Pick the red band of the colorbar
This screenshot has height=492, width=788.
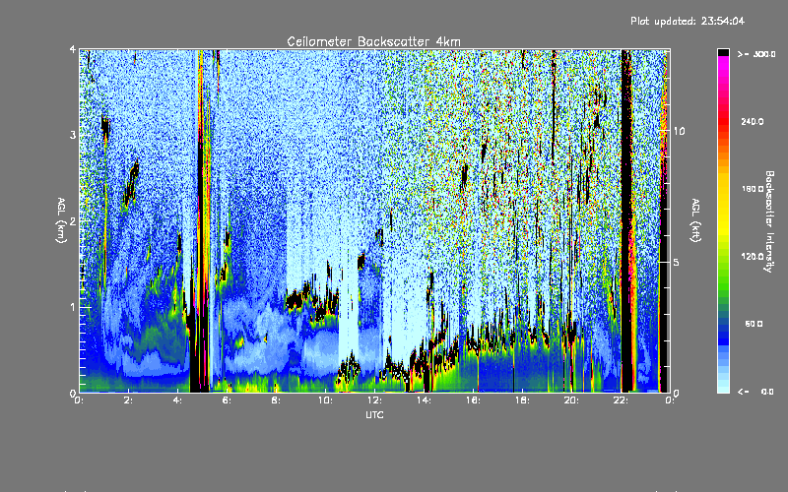(x=723, y=120)
